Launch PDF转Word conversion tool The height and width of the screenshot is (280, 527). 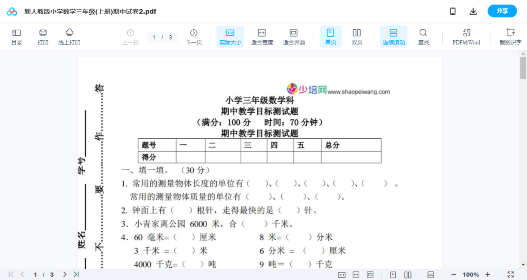(x=466, y=36)
